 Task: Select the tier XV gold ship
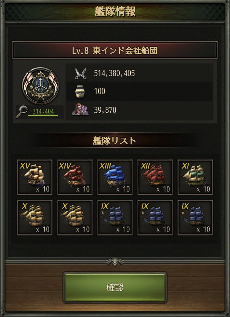pos(35,177)
